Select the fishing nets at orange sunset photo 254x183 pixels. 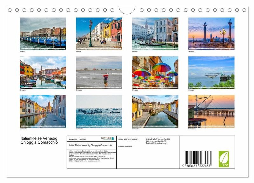coord(211,111)
